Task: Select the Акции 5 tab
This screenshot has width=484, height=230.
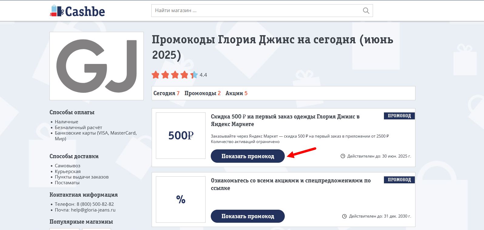Action: pyautogui.click(x=237, y=93)
